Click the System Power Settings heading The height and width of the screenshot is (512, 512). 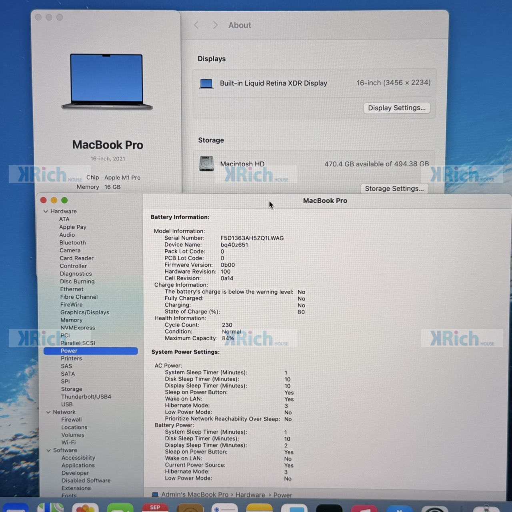click(x=186, y=352)
